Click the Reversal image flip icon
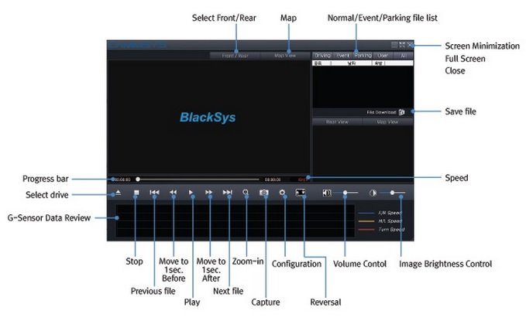The height and width of the screenshot is (318, 526). click(301, 193)
